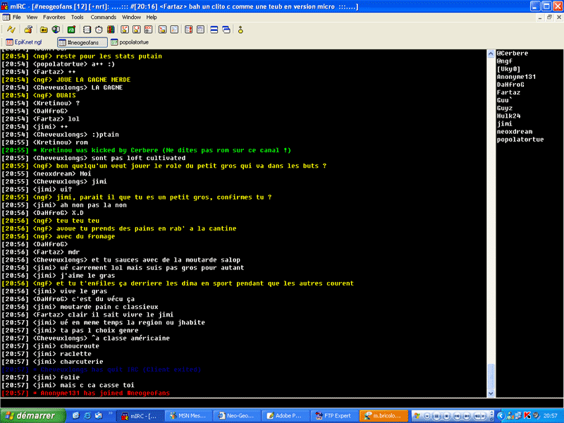Cascade windows using the toolbar icon

point(226,30)
